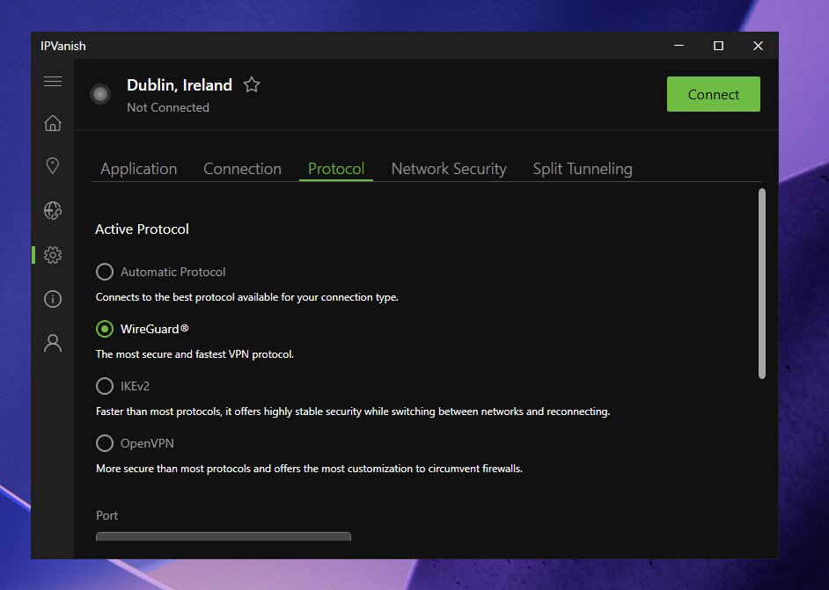The width and height of the screenshot is (829, 590).
Task: Favorite Dublin, Ireland with the star icon
Action: click(252, 84)
